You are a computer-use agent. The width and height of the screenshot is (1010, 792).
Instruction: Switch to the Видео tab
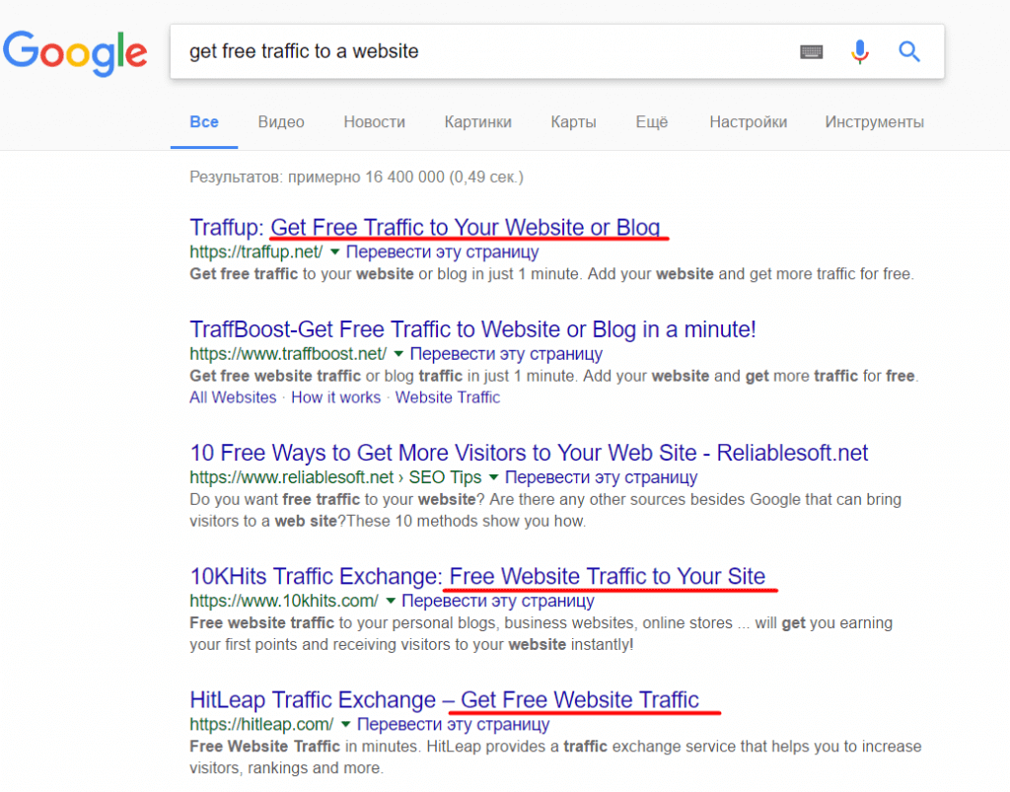281,122
